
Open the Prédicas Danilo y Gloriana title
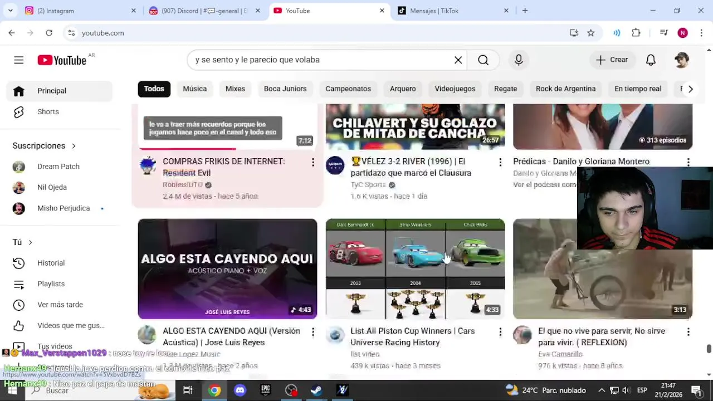coord(581,162)
